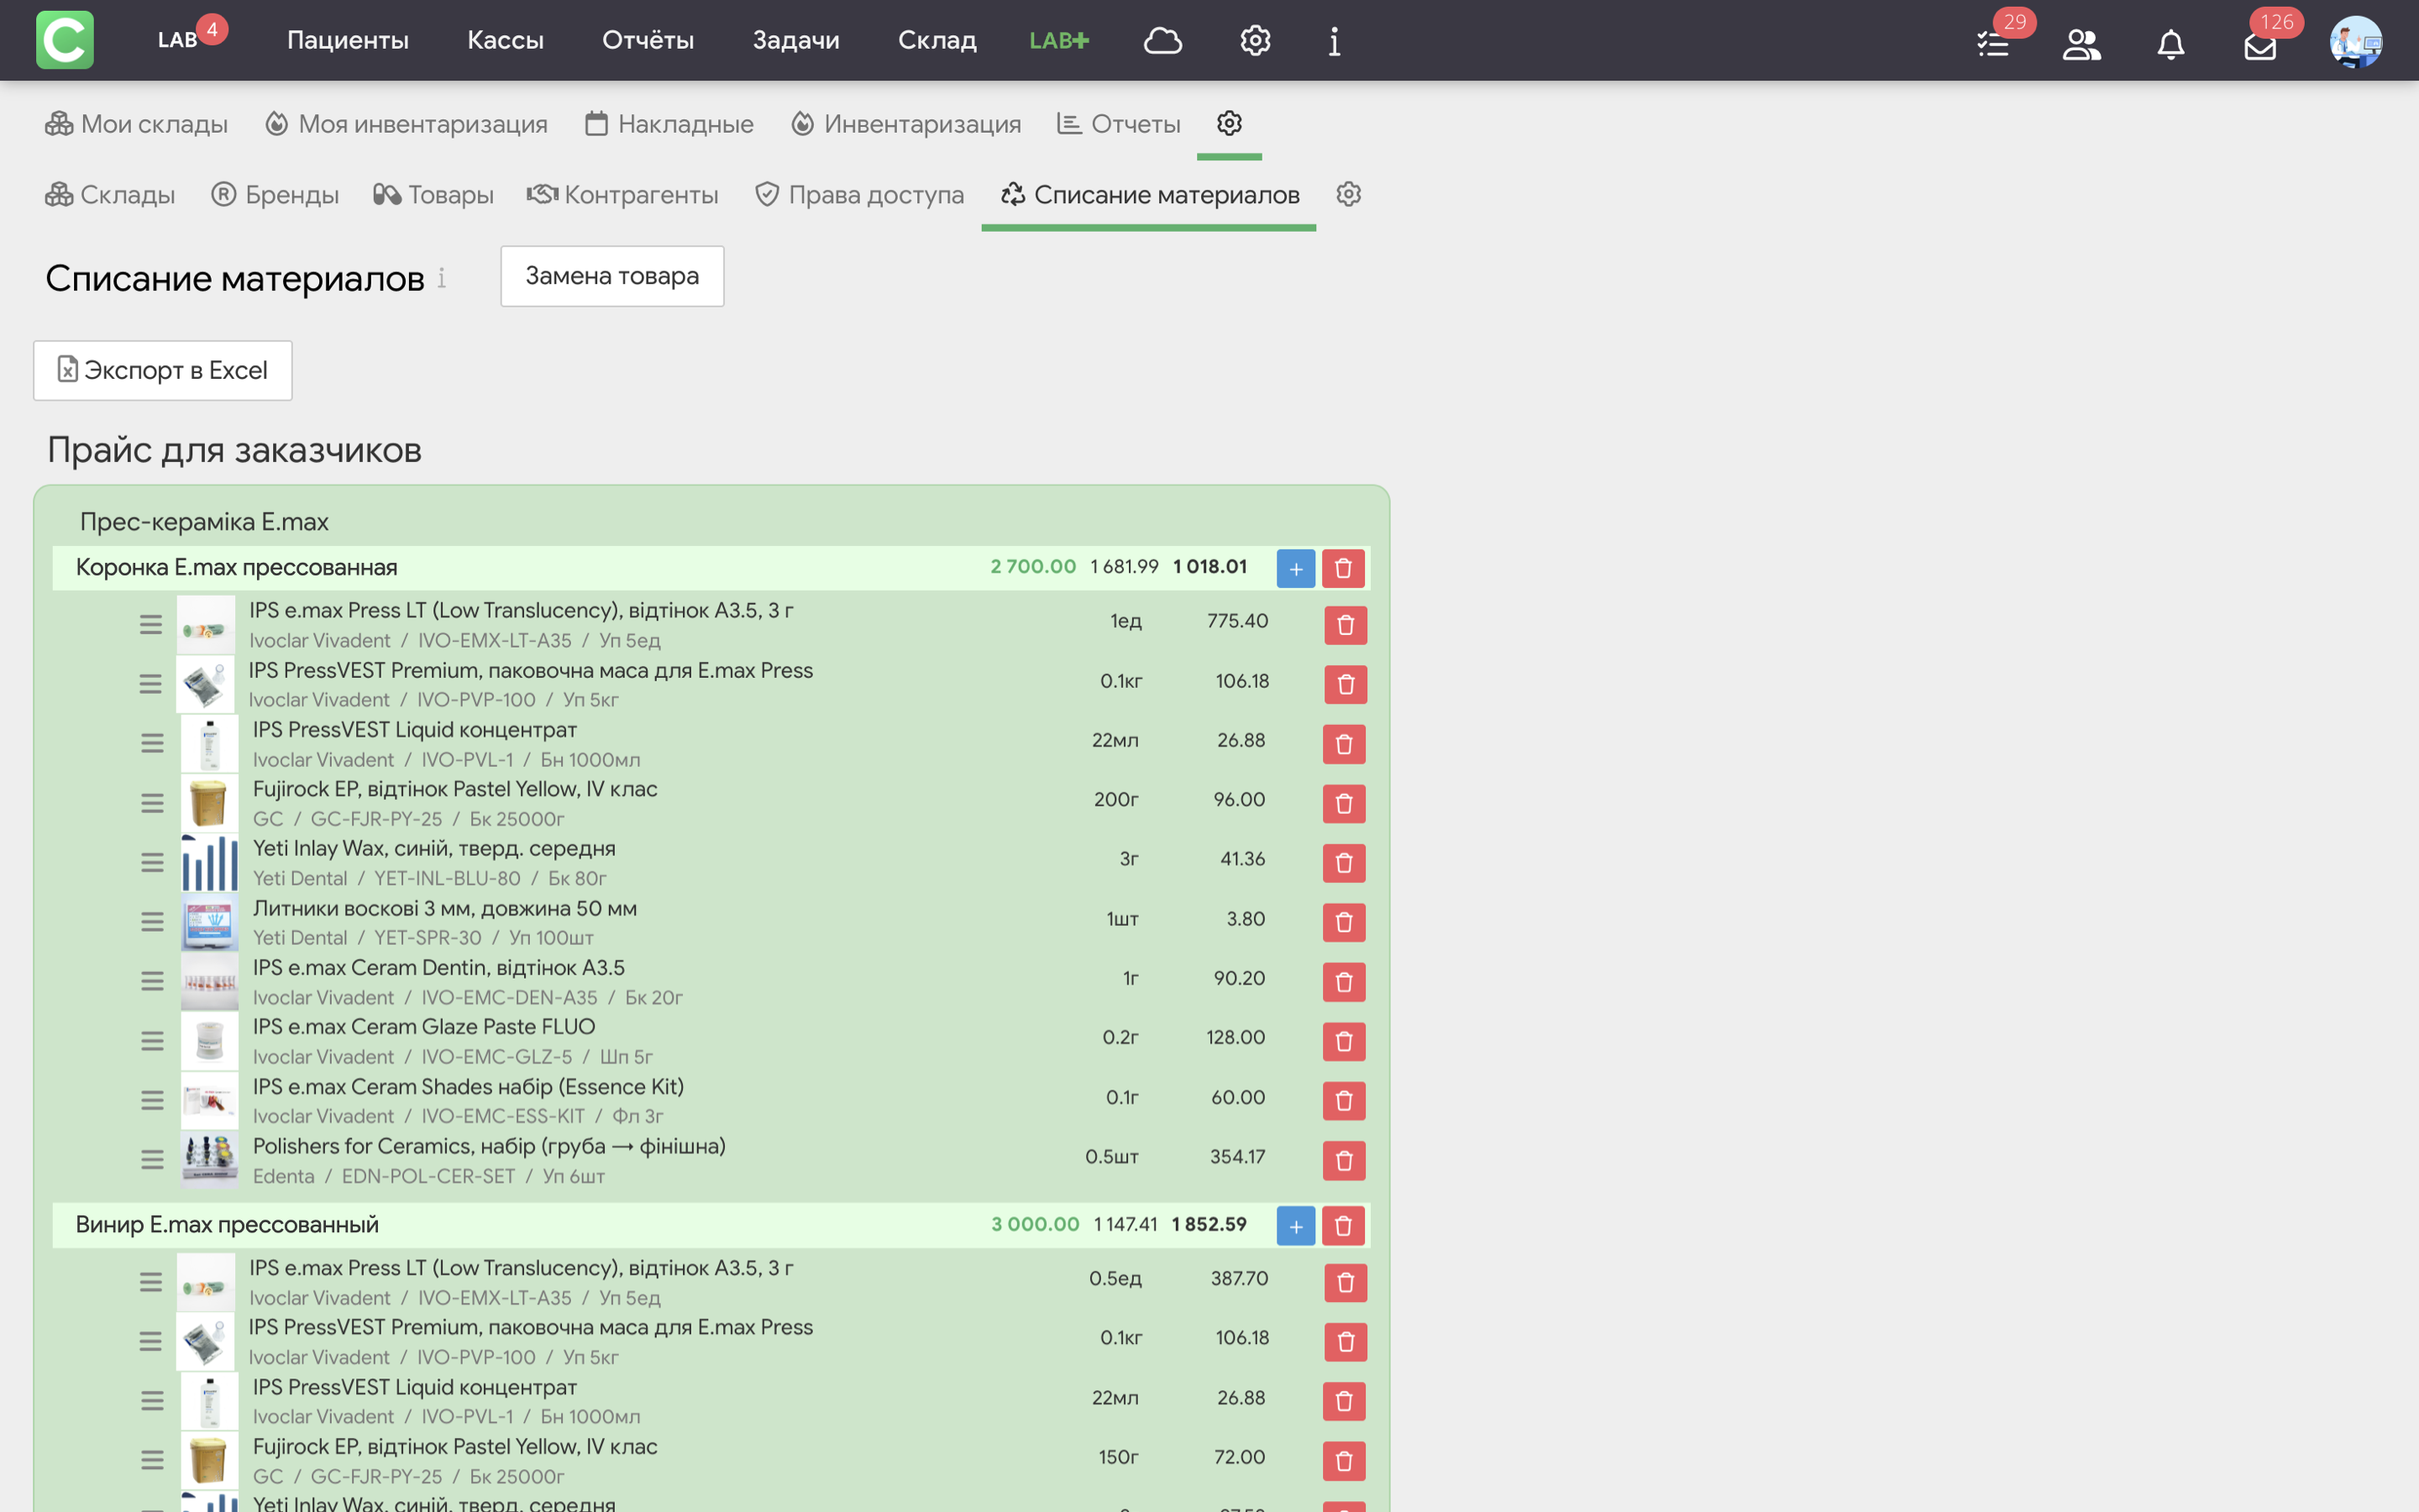Delete the Коронка E.max прессованная service

point(1343,568)
